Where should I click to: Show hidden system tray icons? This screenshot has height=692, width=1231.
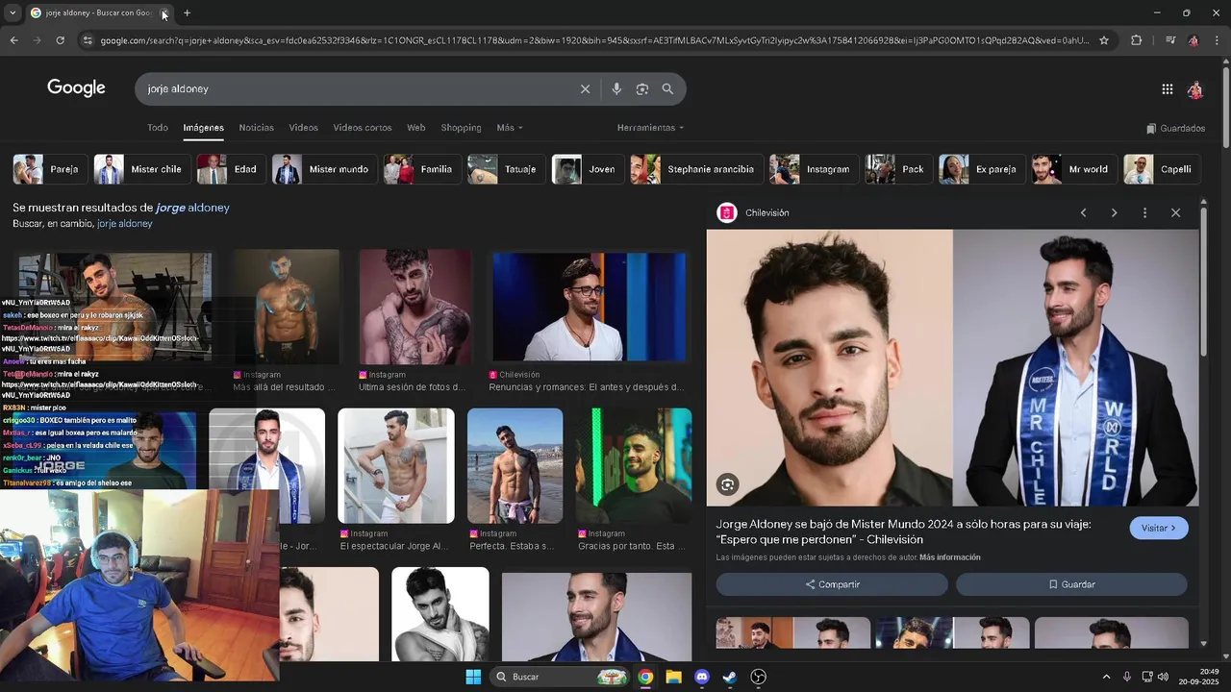pyautogui.click(x=1106, y=677)
